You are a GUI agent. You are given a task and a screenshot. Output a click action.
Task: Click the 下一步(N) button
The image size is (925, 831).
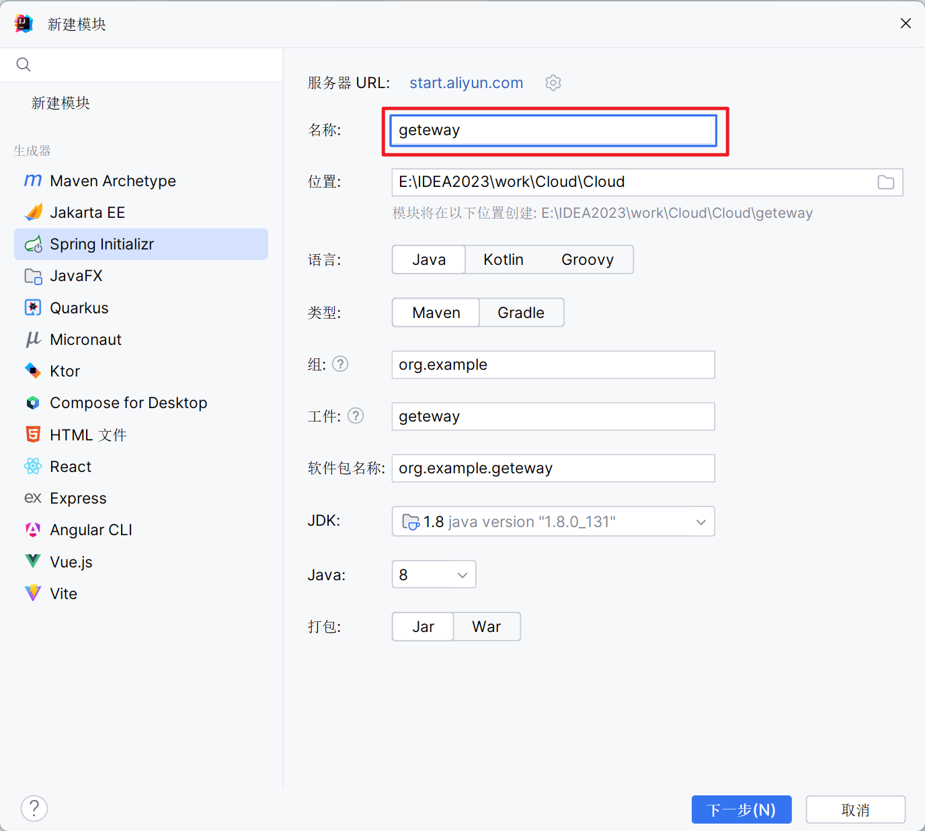click(741, 809)
